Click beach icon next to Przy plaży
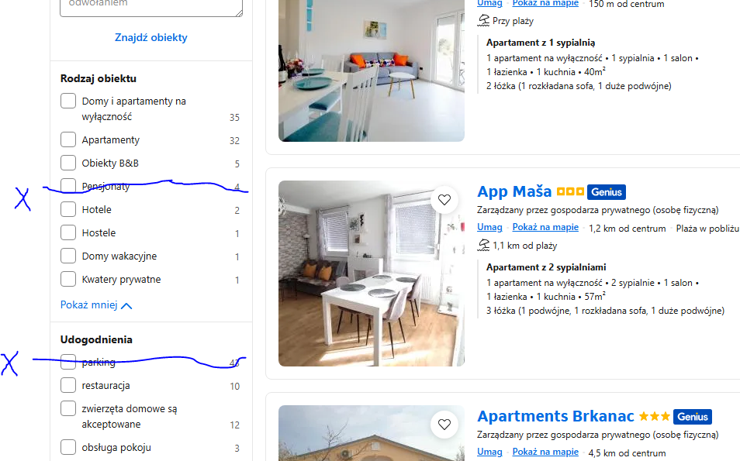 tap(483, 20)
